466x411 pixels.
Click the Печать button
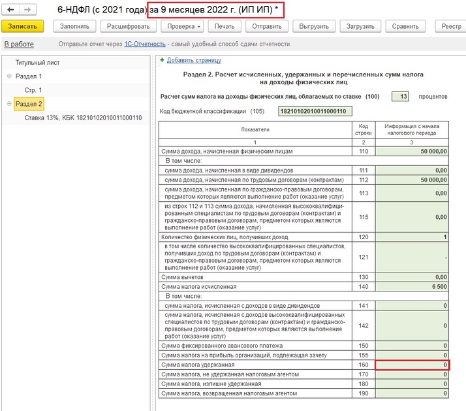point(225,26)
